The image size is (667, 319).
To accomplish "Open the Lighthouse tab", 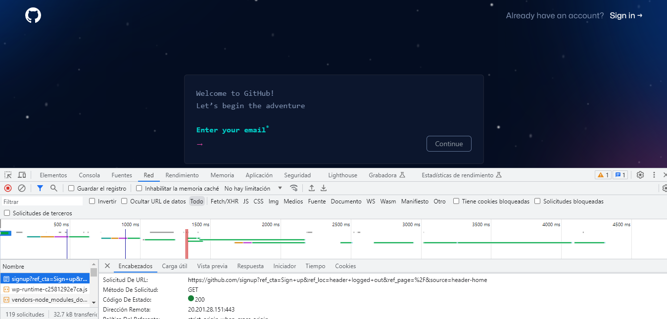I will pos(342,175).
